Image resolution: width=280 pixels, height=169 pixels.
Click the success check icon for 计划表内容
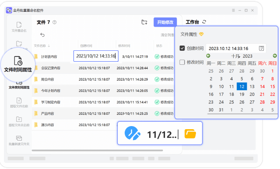pyautogui.click(x=157, y=56)
